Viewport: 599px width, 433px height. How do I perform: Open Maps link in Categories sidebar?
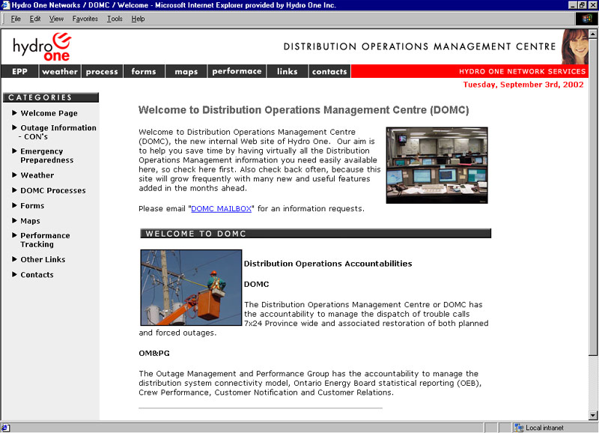[x=30, y=221]
